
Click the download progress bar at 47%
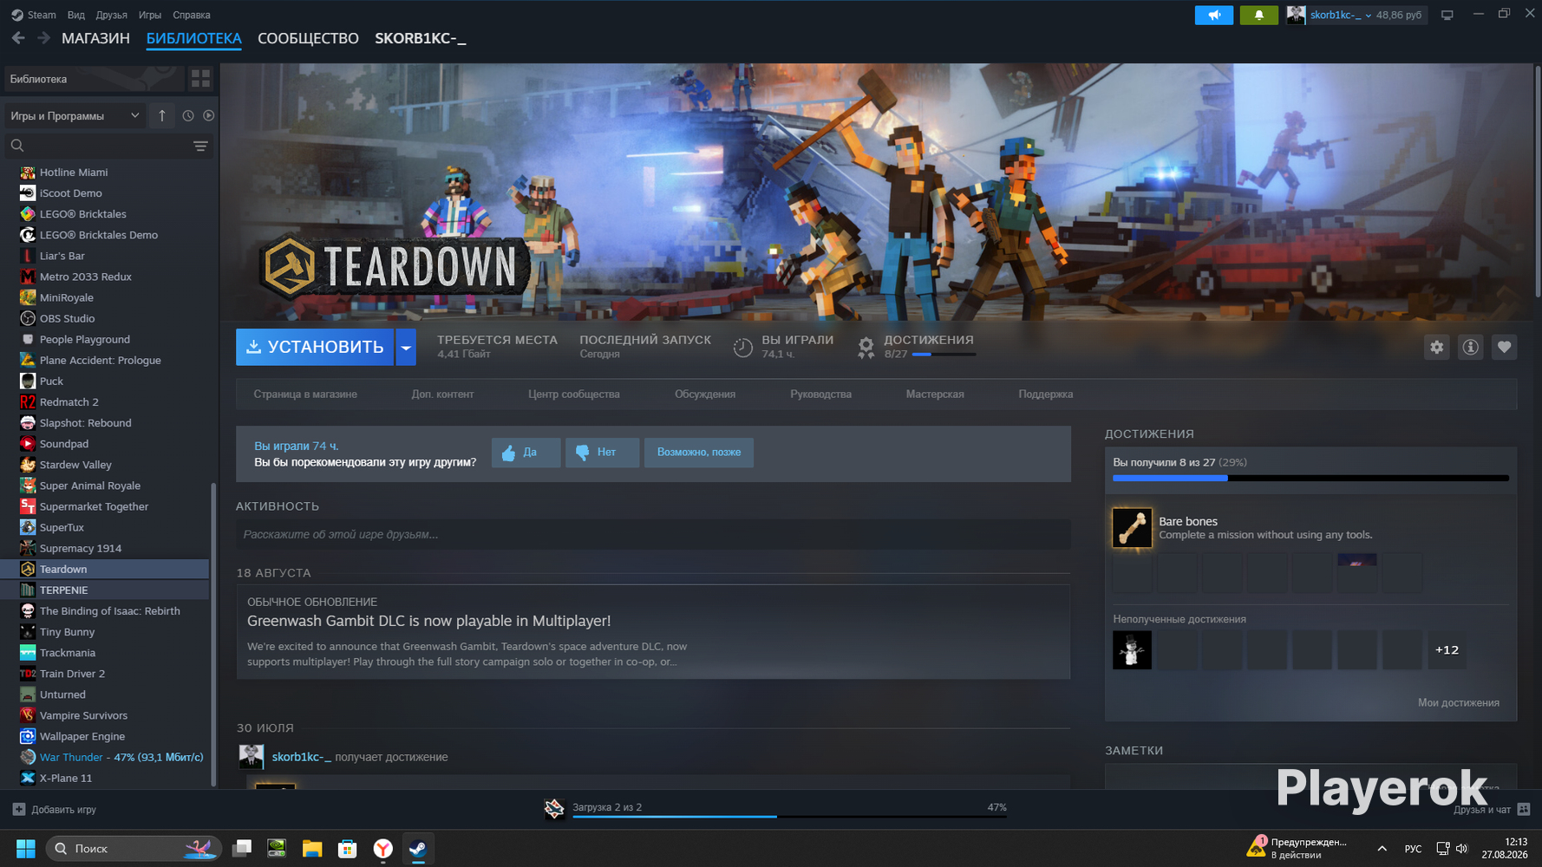789,817
